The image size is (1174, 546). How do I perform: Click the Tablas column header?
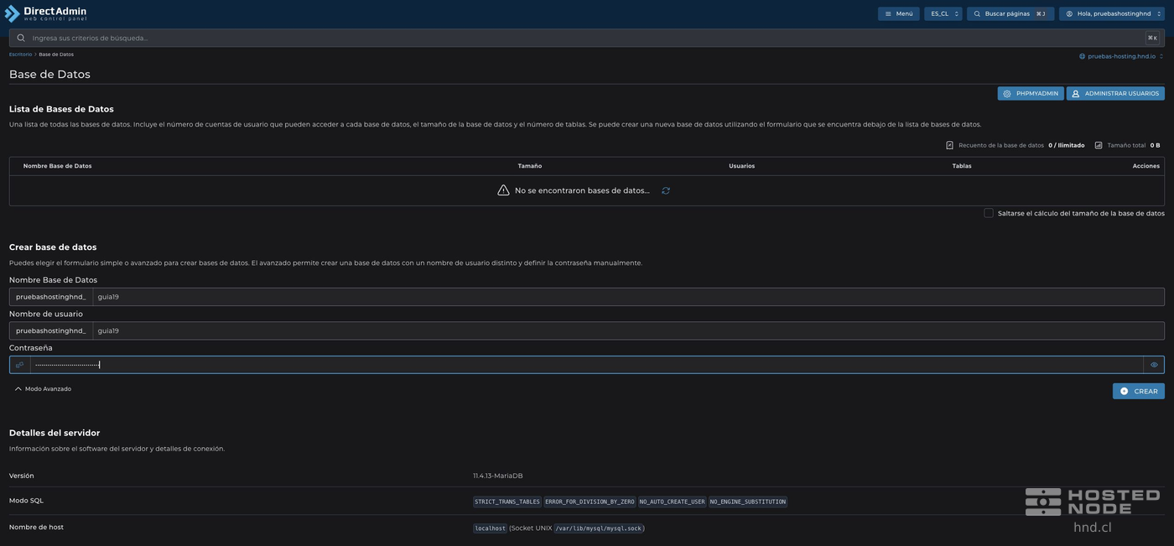pos(962,166)
